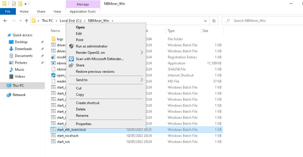Select Run as administrator

point(92,46)
